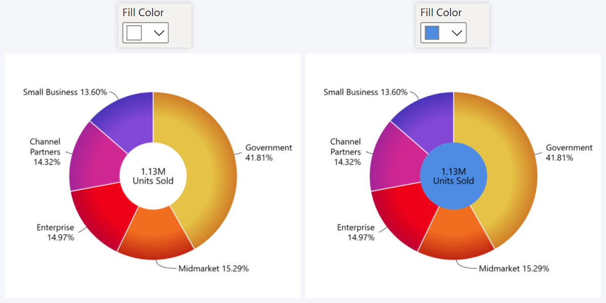The image size is (606, 303).
Task: Click the blue center circle of right donut
Action: point(453,176)
